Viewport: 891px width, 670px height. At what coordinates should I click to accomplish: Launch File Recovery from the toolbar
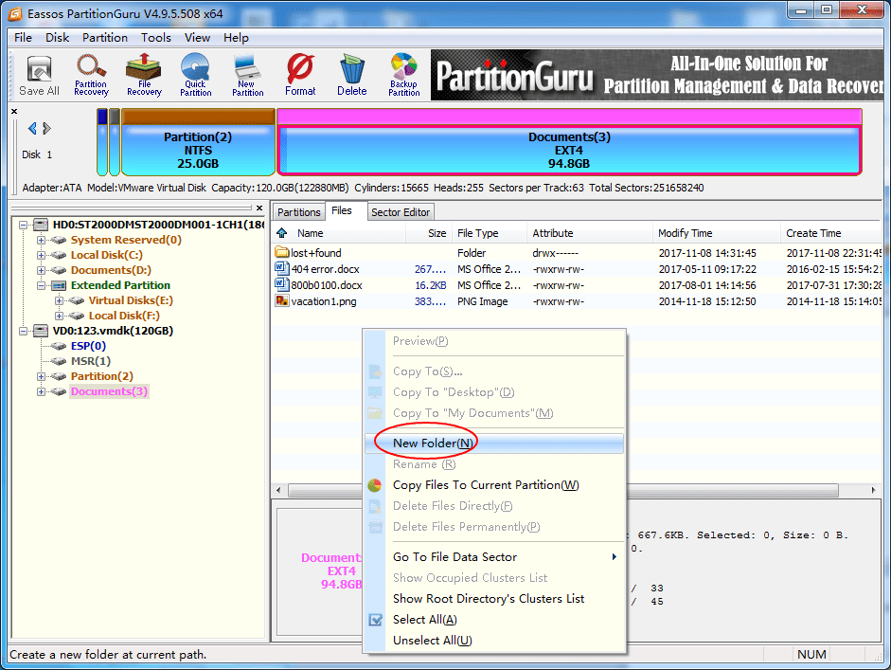point(143,75)
